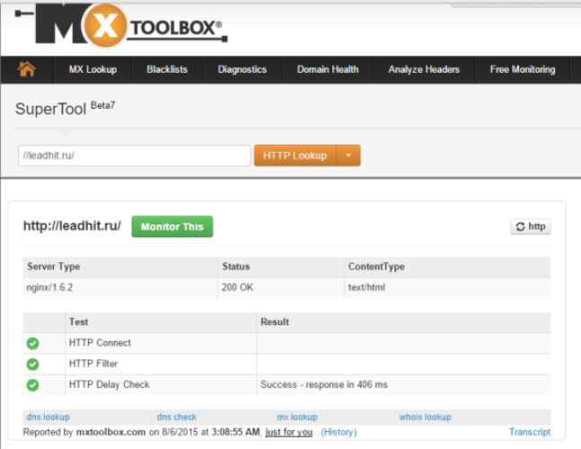Go to the Diagnostics page
The width and height of the screenshot is (581, 449).
(x=242, y=69)
